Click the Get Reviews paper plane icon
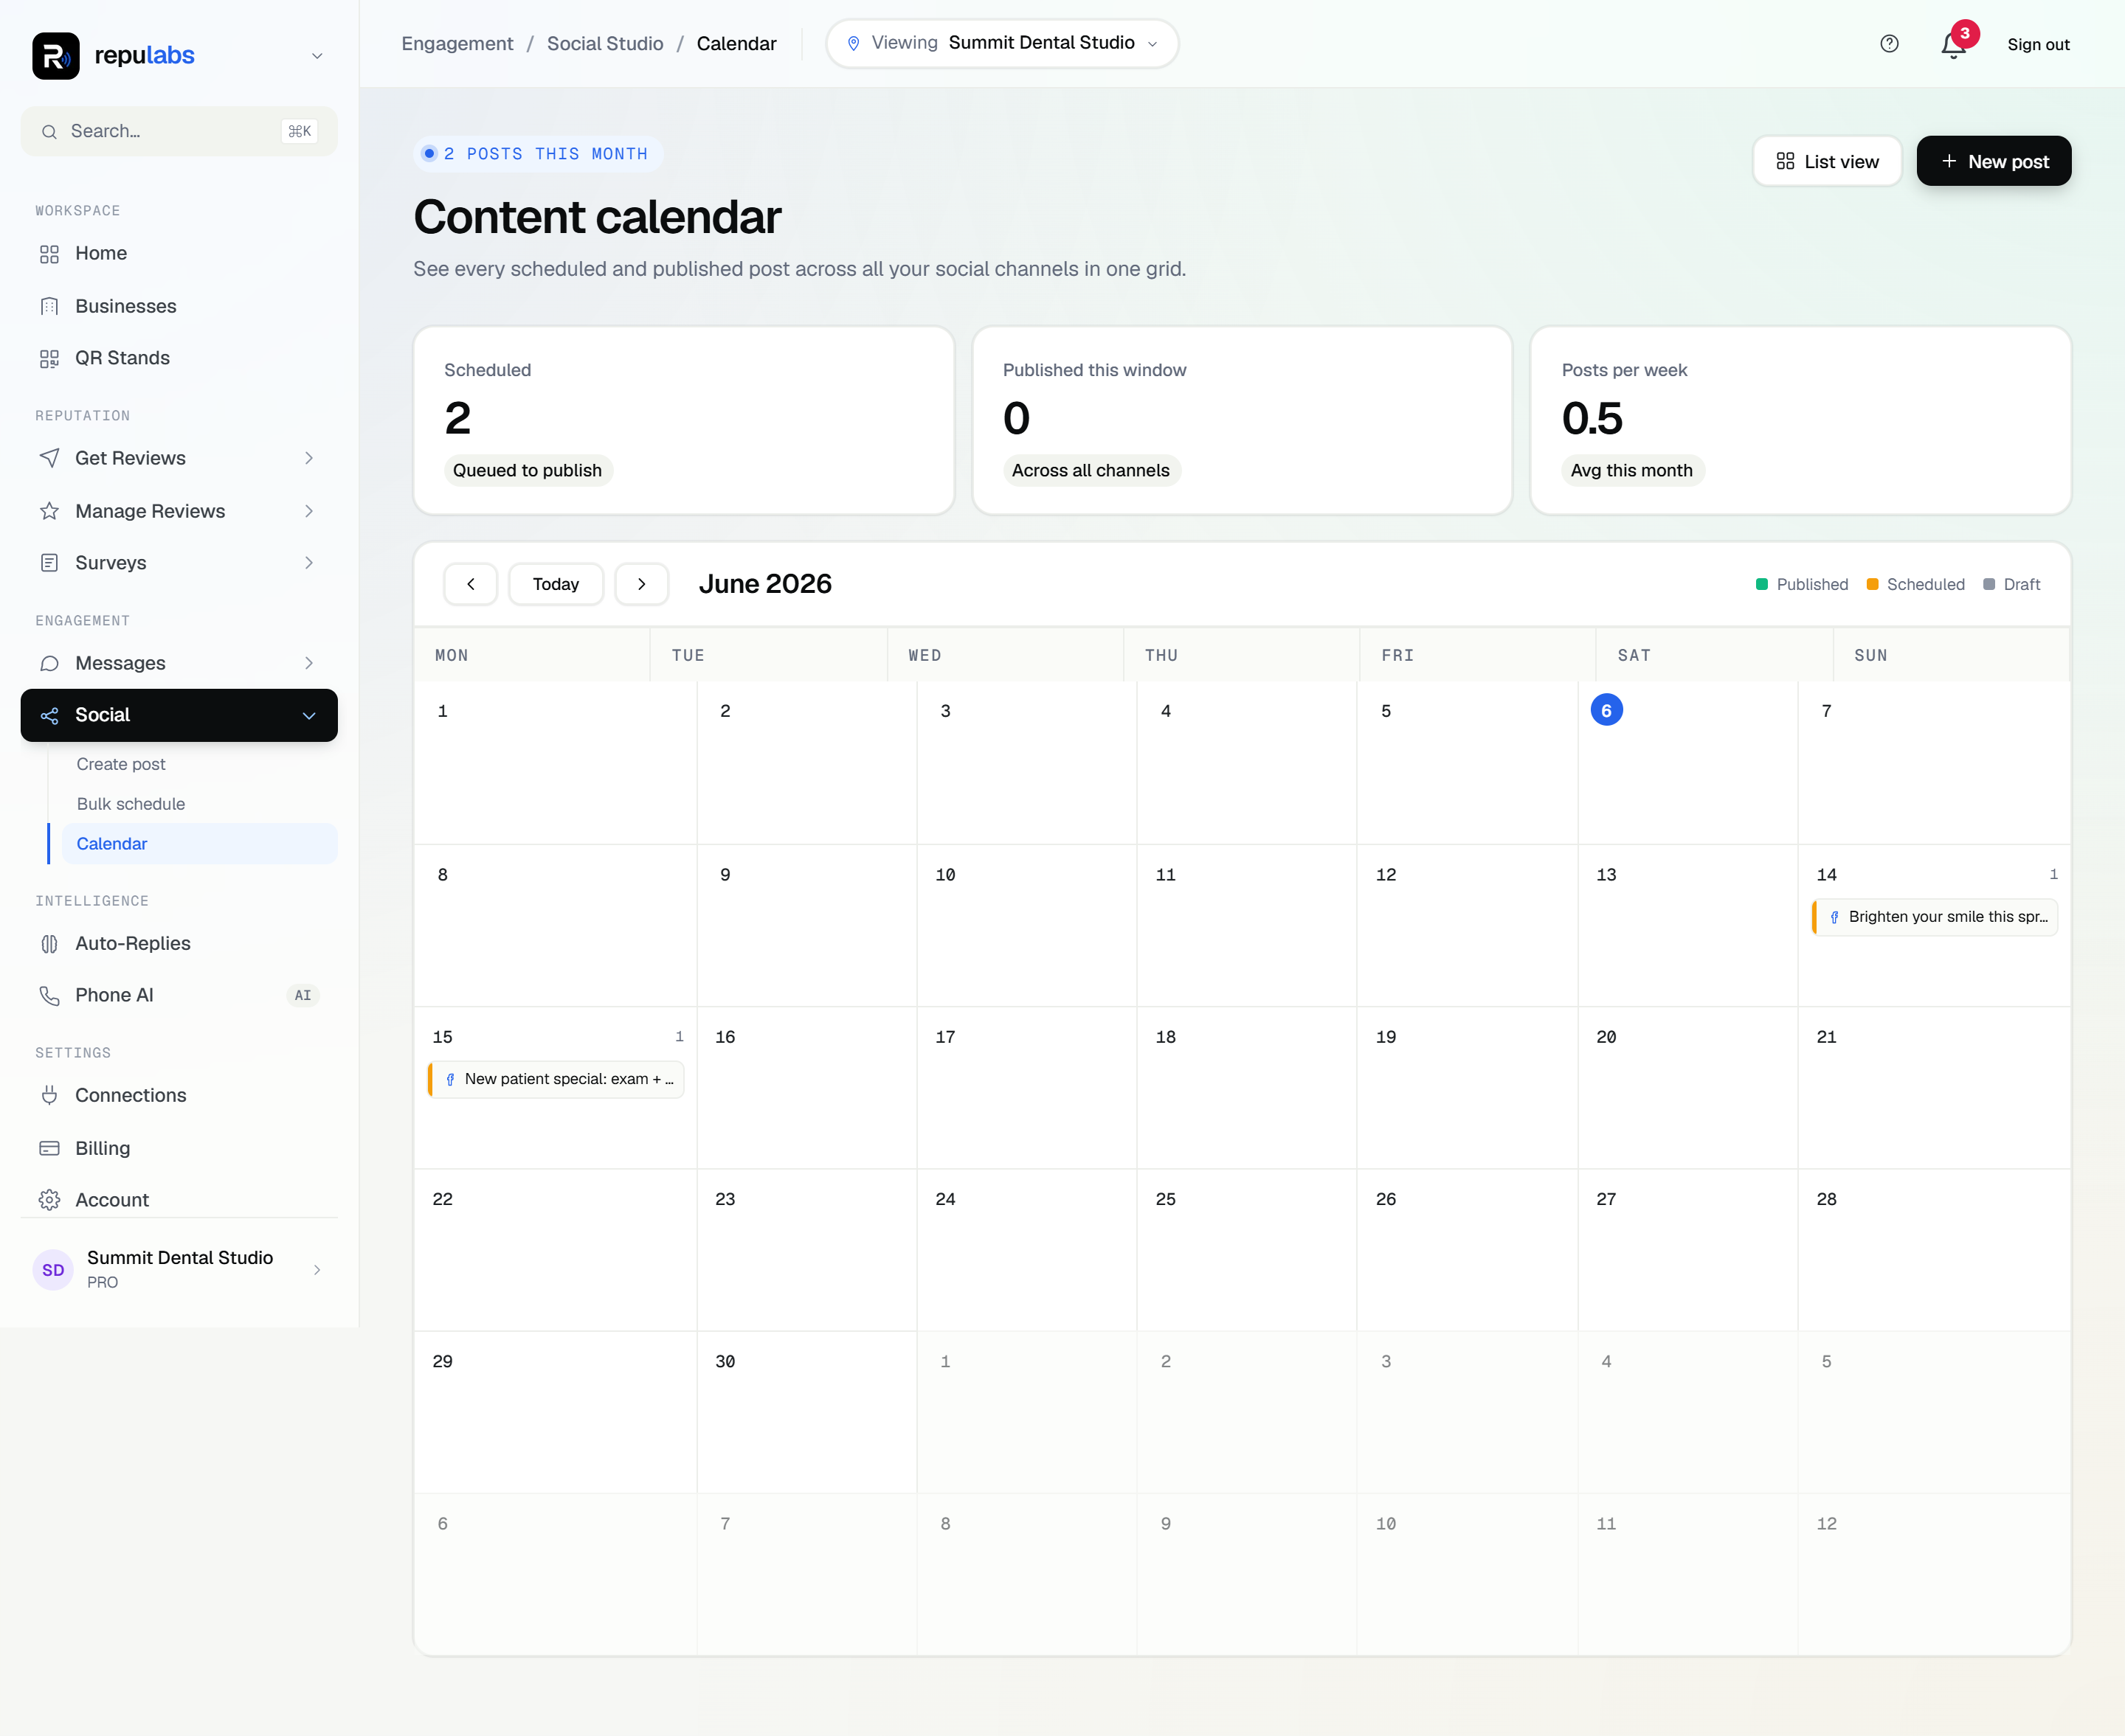 point(49,458)
